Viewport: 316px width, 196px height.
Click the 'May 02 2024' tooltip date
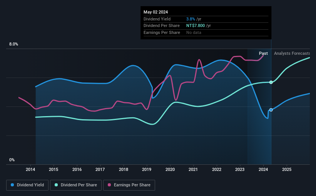coord(155,12)
